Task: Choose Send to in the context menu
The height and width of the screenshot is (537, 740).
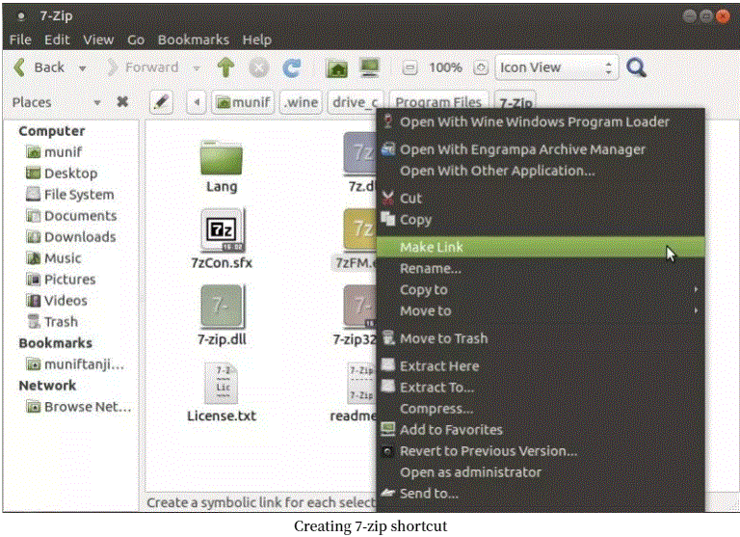Action: tap(541, 494)
